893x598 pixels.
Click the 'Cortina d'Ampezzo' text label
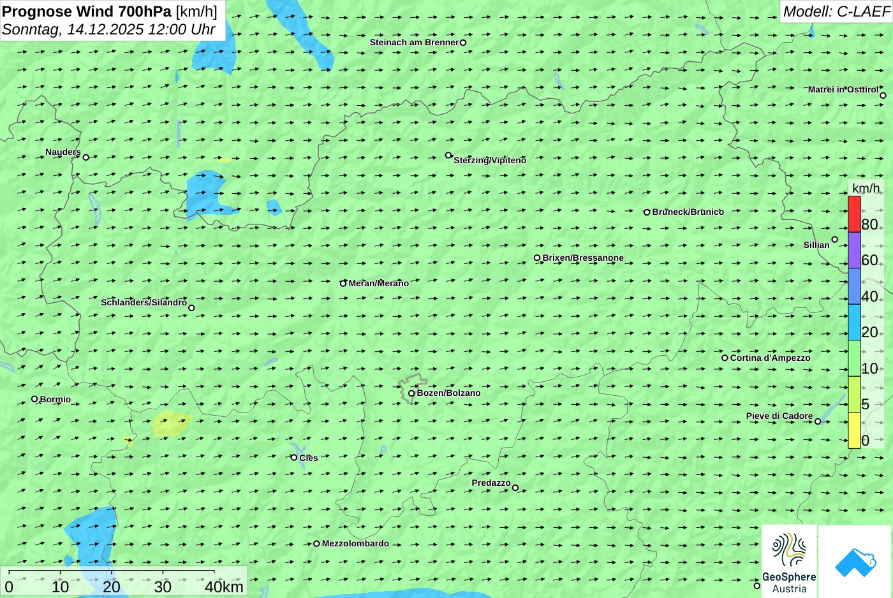(771, 358)
